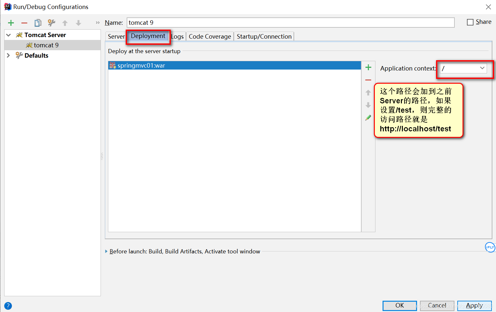
Task: Add new configuration with green plus icon
Action: coord(11,23)
